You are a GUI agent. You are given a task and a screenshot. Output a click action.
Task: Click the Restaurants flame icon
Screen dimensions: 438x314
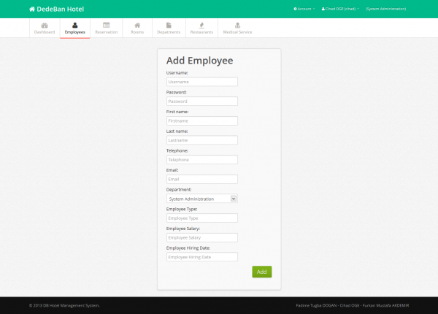click(201, 26)
